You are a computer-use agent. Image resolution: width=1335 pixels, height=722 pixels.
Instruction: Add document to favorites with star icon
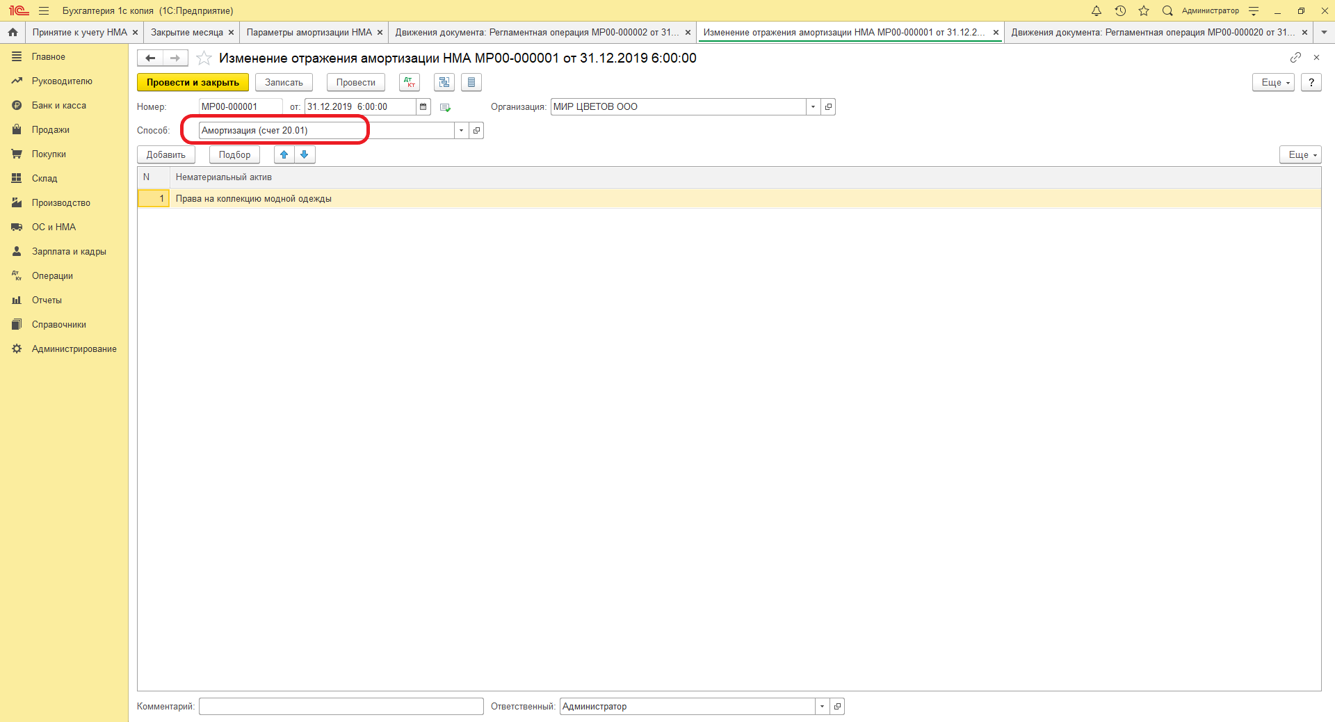(x=204, y=58)
